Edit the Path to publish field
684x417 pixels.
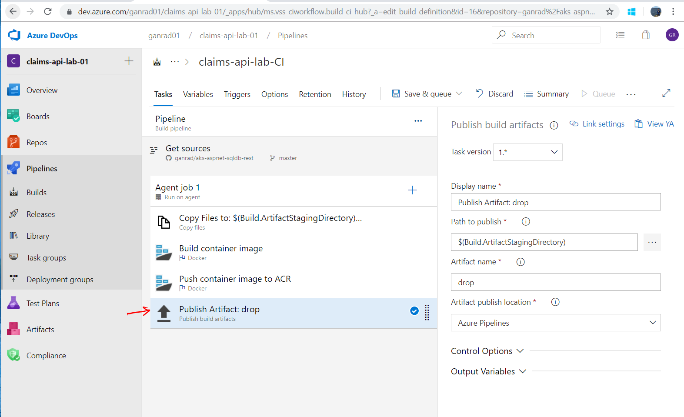544,242
